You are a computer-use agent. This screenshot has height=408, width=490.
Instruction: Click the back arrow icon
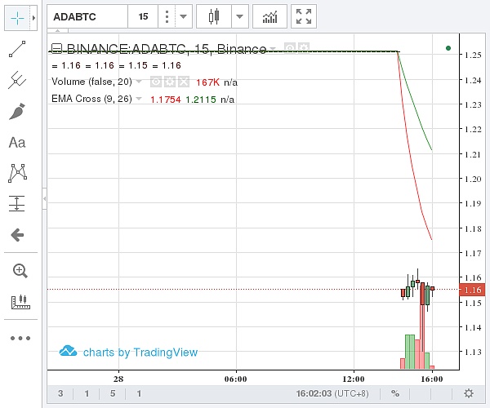[x=17, y=235]
